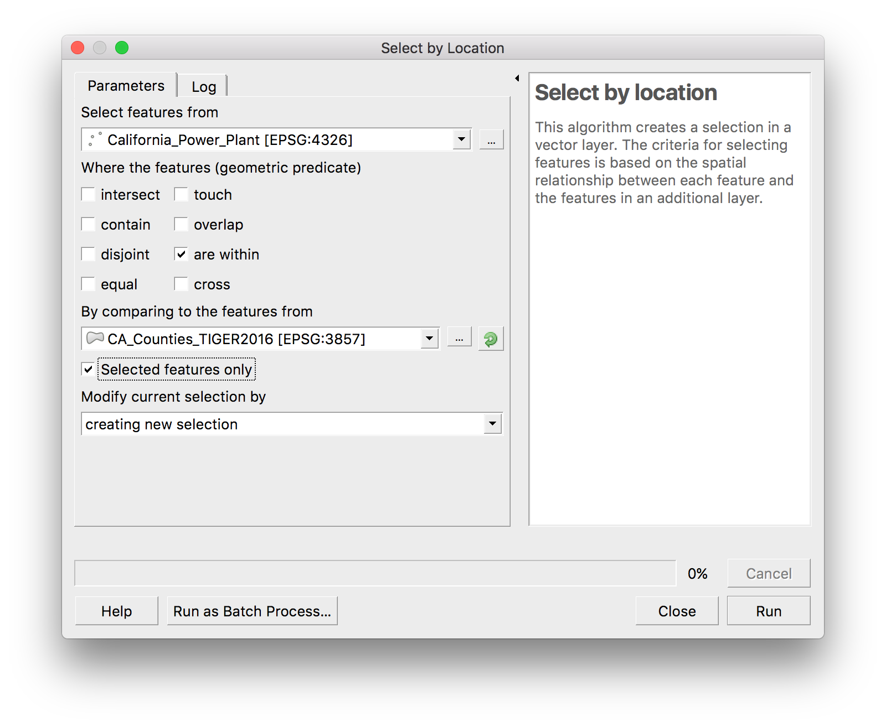
Task: Click the green window zoom button
Action: click(122, 48)
